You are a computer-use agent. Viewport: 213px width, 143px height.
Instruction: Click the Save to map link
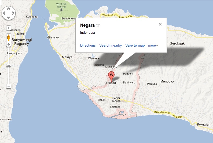[x=135, y=46]
